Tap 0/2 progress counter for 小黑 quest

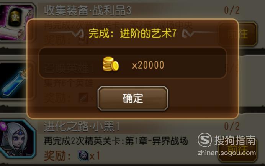[x=232, y=126]
